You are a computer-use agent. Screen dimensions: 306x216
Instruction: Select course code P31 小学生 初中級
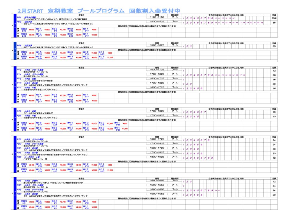[27, 153]
